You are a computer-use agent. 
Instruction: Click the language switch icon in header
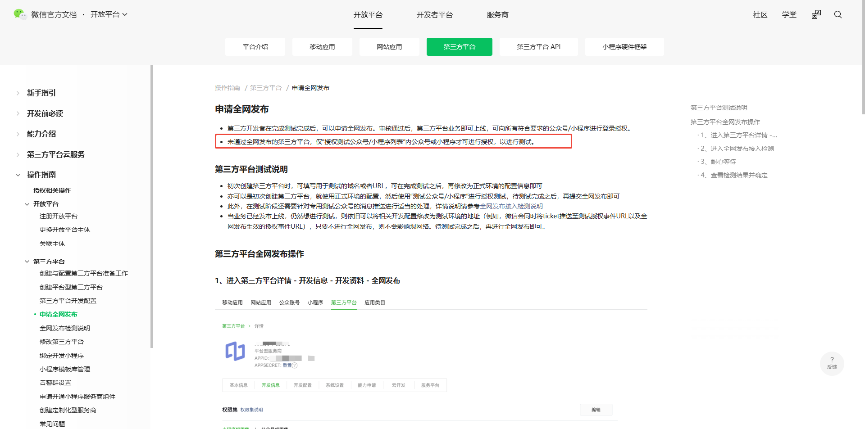(x=816, y=14)
